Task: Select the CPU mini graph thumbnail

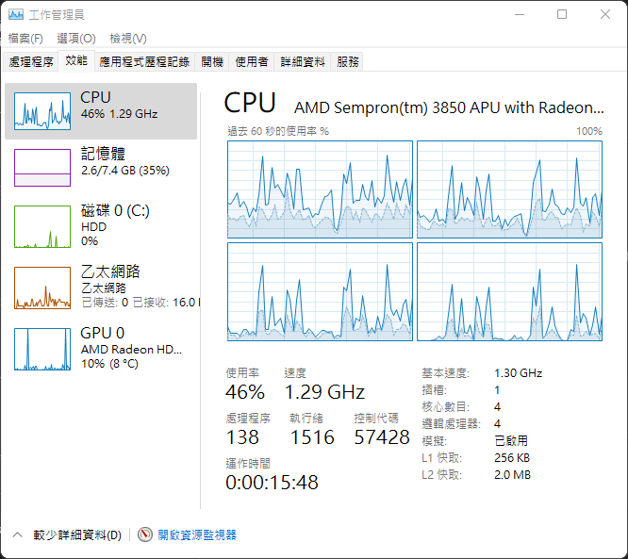Action: click(42, 111)
